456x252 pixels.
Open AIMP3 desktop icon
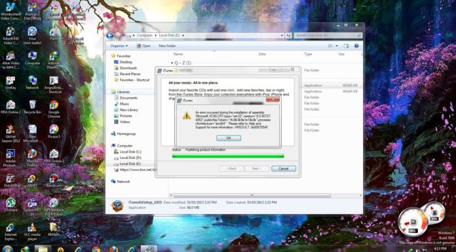tap(32, 181)
